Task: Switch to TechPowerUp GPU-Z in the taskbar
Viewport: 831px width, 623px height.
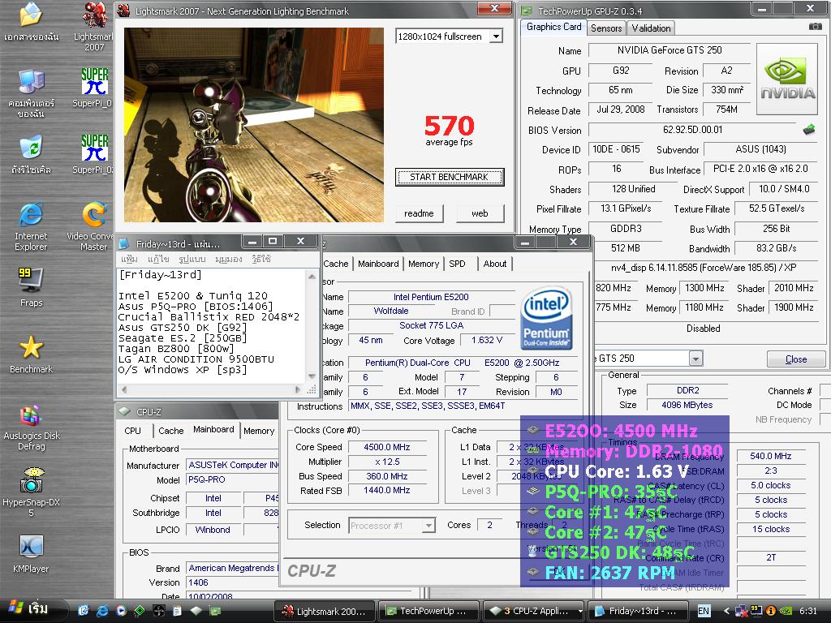Action: (427, 611)
